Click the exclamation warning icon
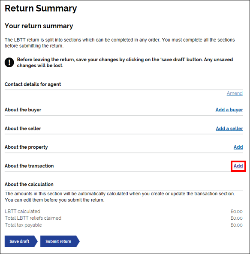The height and width of the screenshot is (254, 250). [x=9, y=63]
